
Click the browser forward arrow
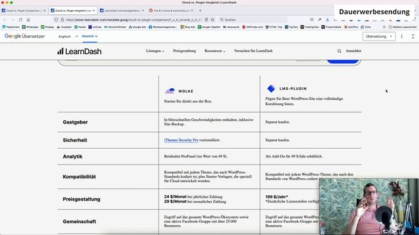(x=12, y=20)
